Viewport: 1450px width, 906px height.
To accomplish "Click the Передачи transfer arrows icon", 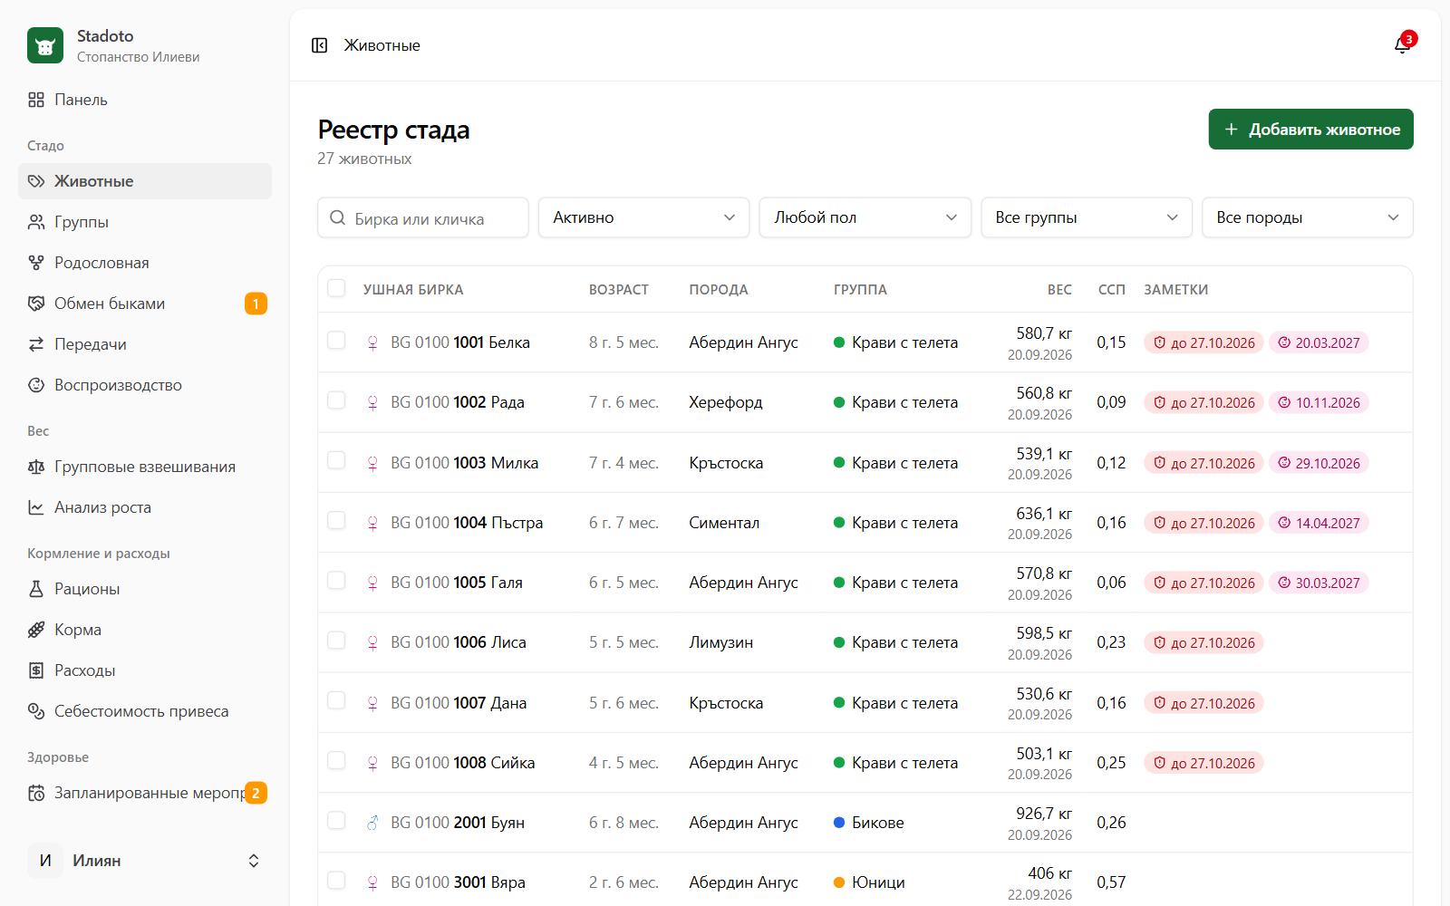I will (36, 344).
